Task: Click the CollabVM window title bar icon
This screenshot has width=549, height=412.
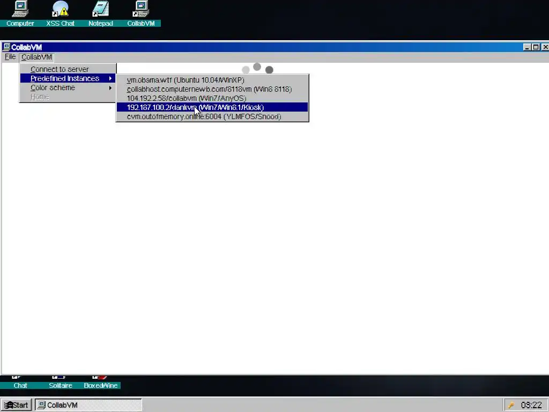Action: tap(6, 47)
